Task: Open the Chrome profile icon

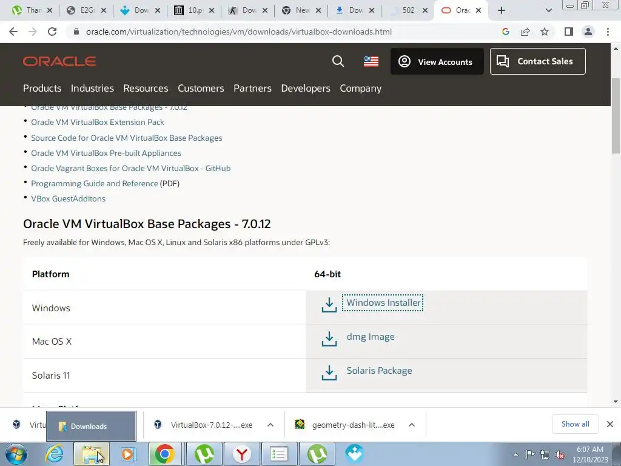Action: tap(588, 32)
